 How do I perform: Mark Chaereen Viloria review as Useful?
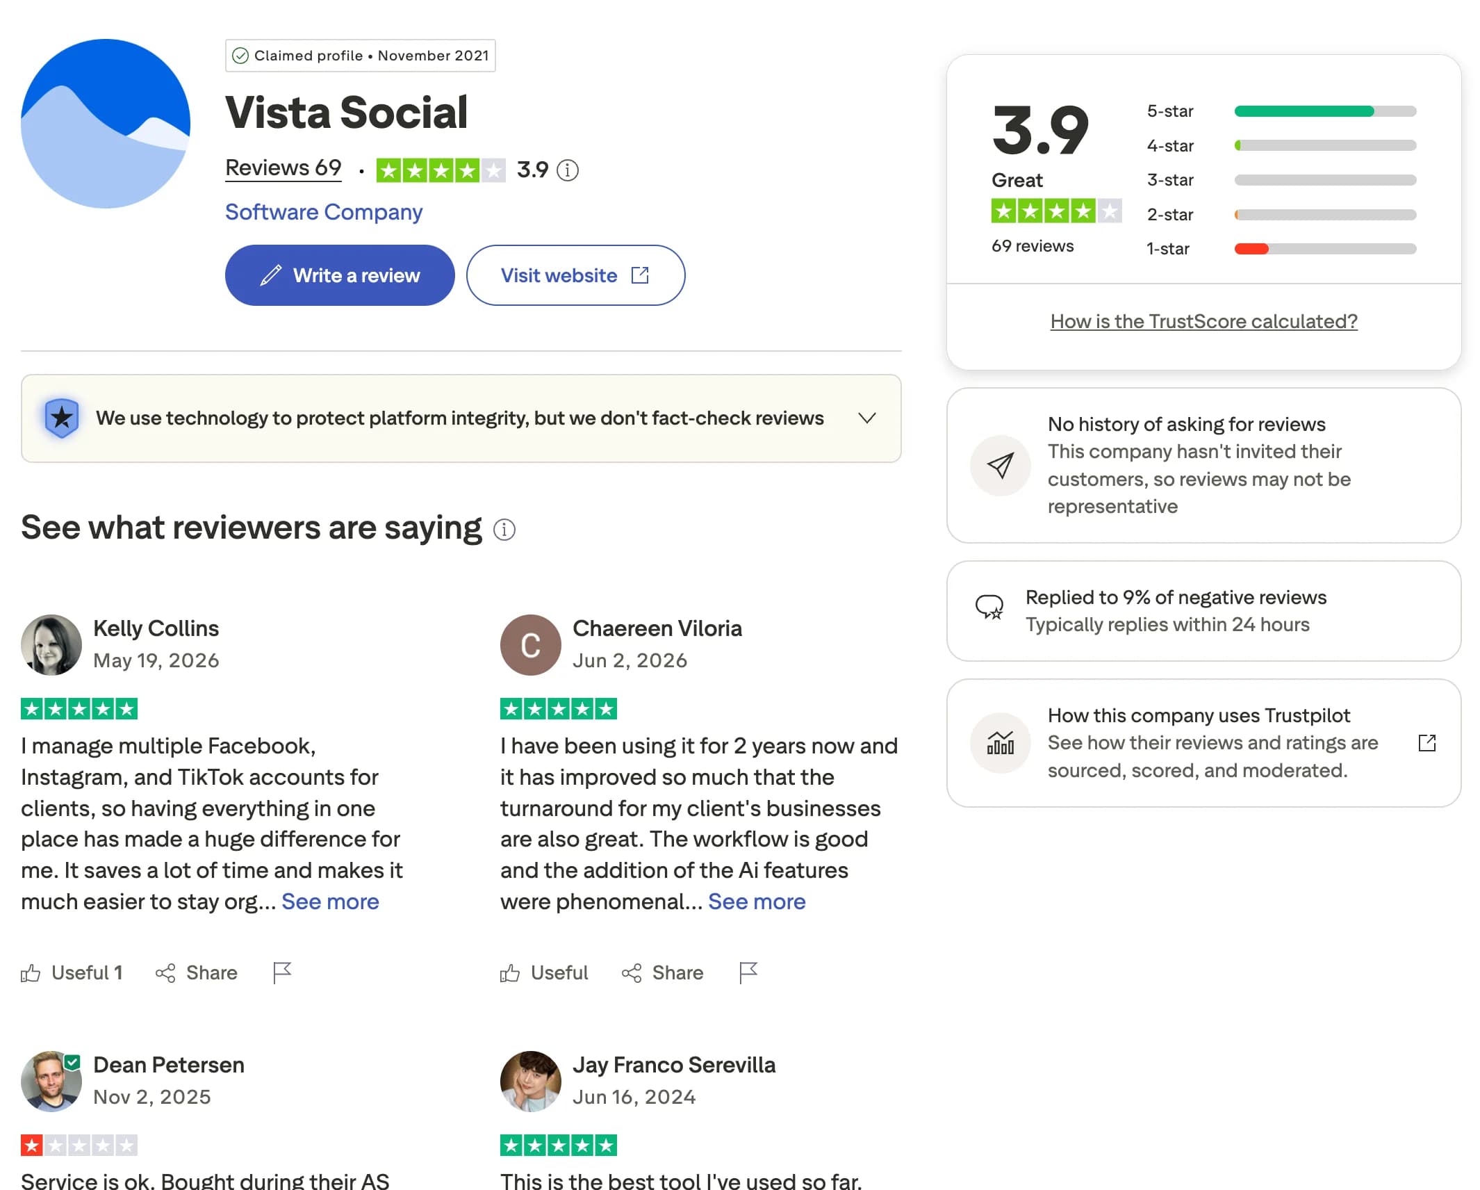pyautogui.click(x=544, y=972)
